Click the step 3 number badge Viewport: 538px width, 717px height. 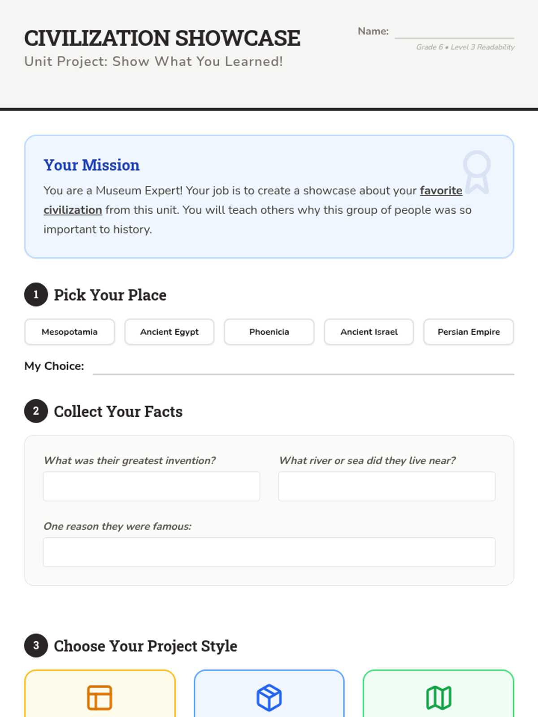36,646
